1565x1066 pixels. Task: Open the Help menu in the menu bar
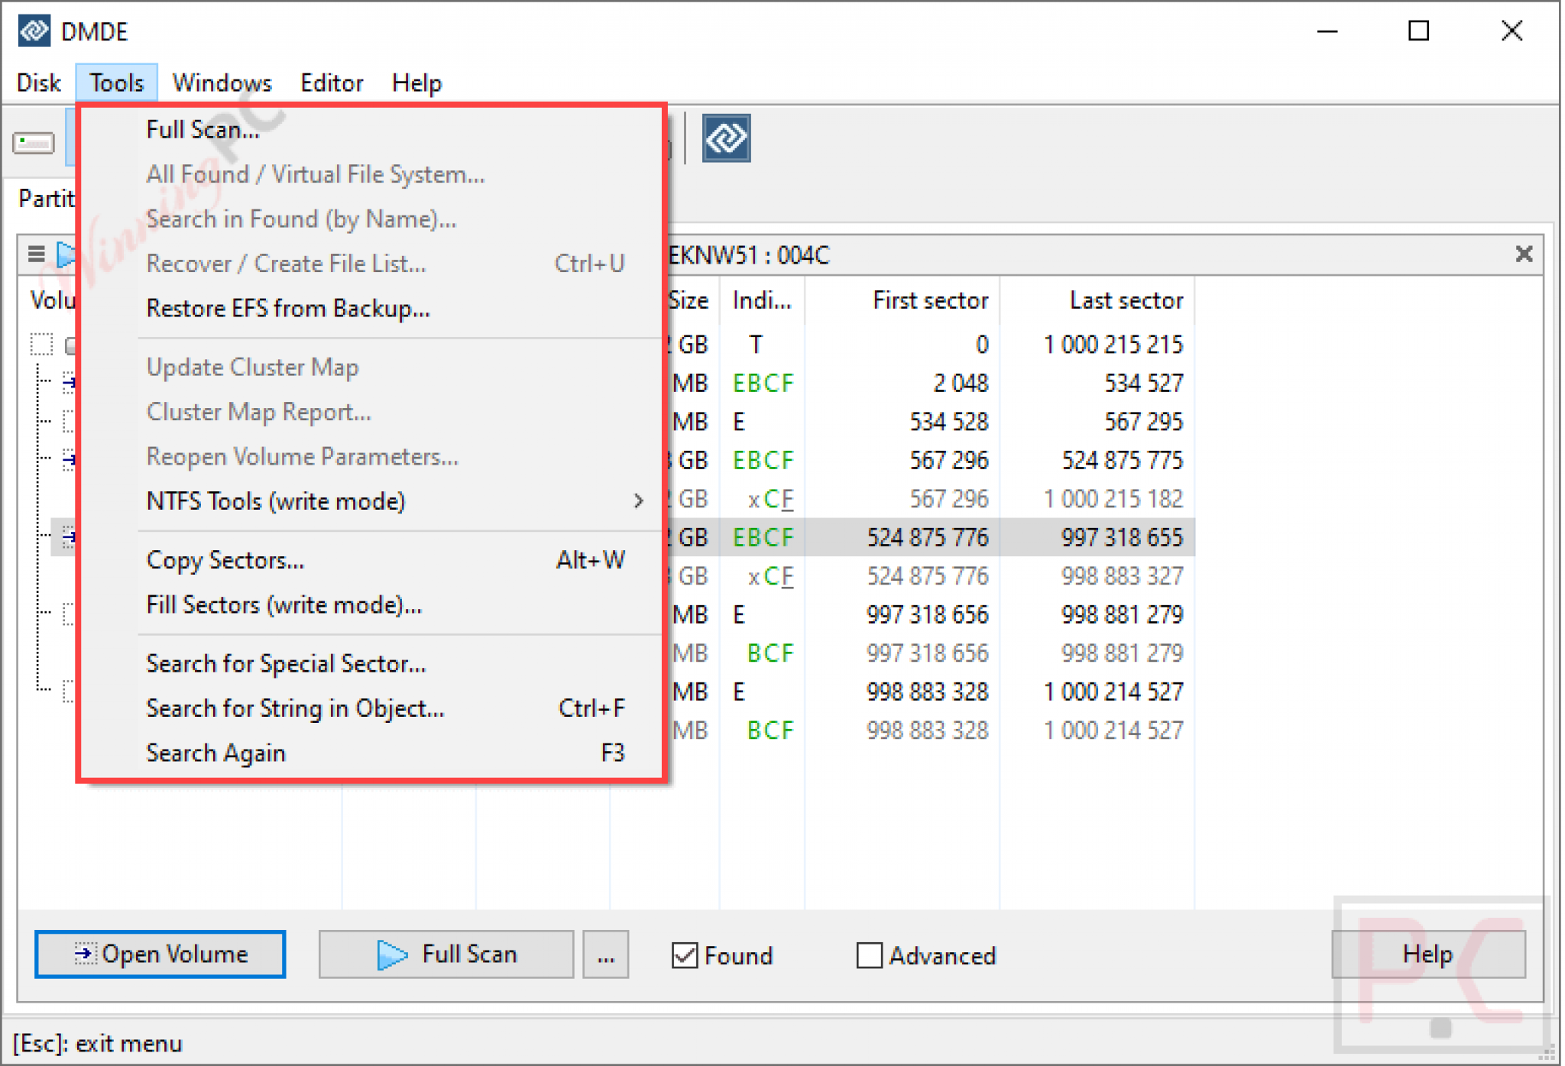(x=416, y=83)
